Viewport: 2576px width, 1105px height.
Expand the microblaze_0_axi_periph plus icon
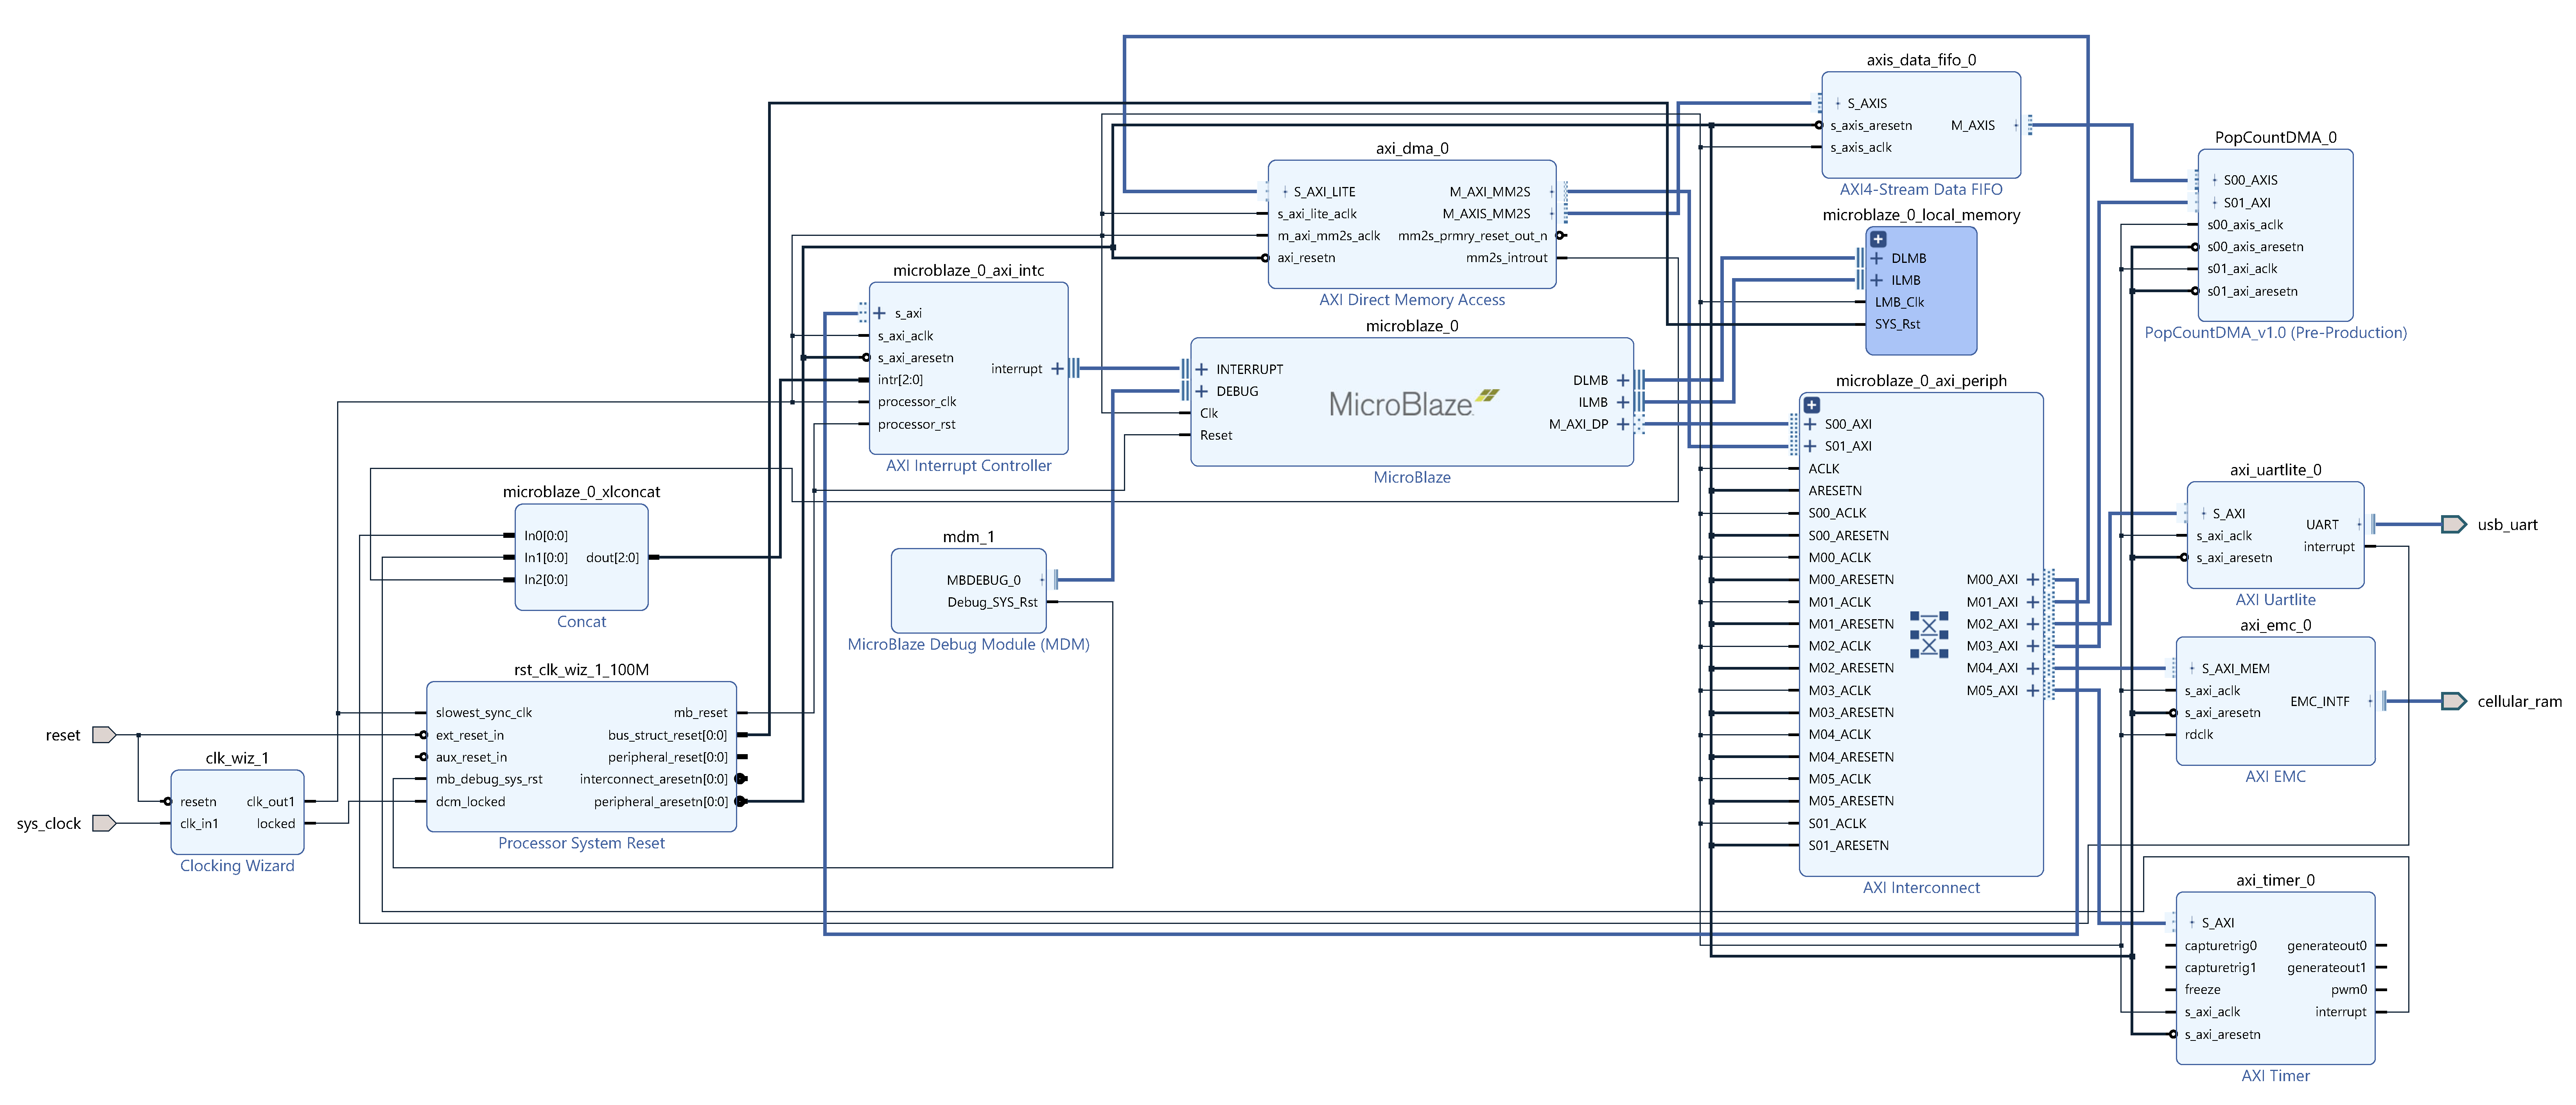point(1811,405)
